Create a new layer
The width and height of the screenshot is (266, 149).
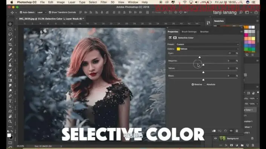click(248, 145)
